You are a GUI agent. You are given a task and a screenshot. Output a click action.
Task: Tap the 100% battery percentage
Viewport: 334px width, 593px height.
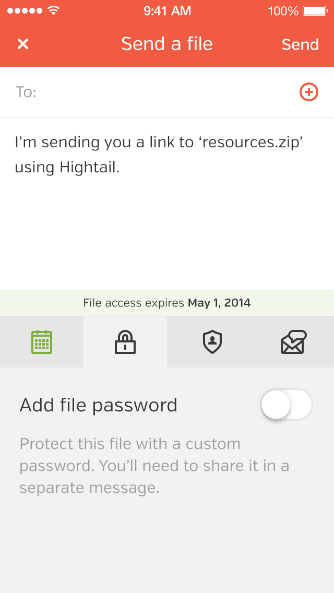click(283, 10)
